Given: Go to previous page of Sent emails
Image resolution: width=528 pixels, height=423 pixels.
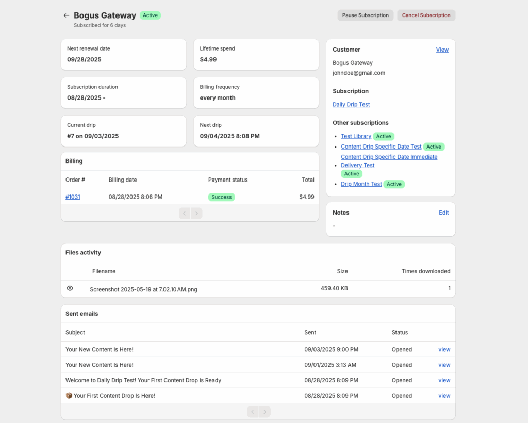Looking at the screenshot, I should click(x=253, y=412).
